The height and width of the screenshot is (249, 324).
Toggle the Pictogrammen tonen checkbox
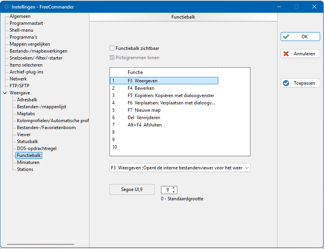click(112, 58)
